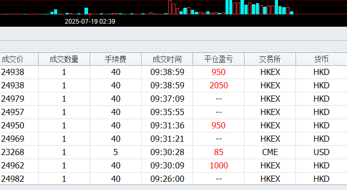This screenshot has height=190, width=347.
Task: Click trade time 09:30:09
Action: 167,165
